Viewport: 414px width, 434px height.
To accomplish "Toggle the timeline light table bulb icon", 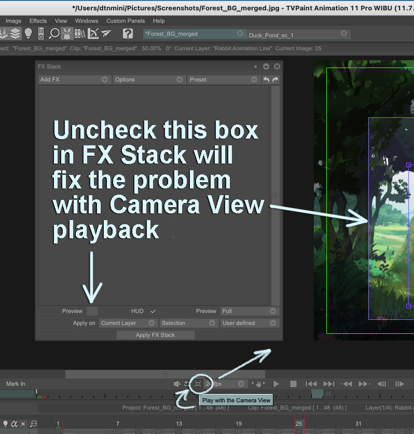I will 5,424.
